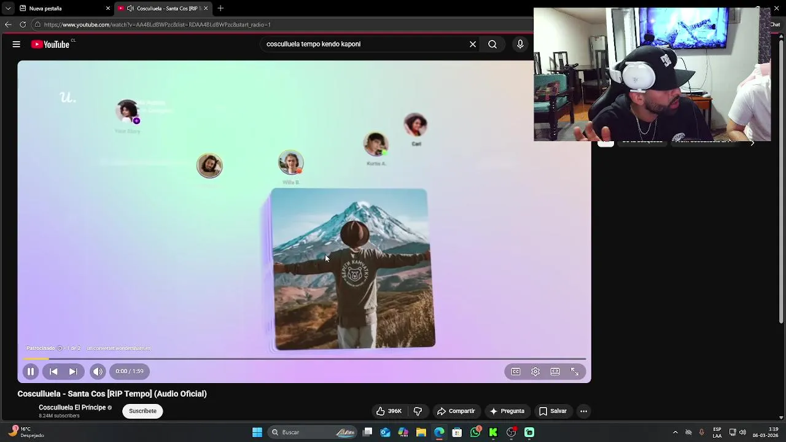Image resolution: width=786 pixels, height=442 pixels.
Task: Reload the current page
Action: click(23, 25)
